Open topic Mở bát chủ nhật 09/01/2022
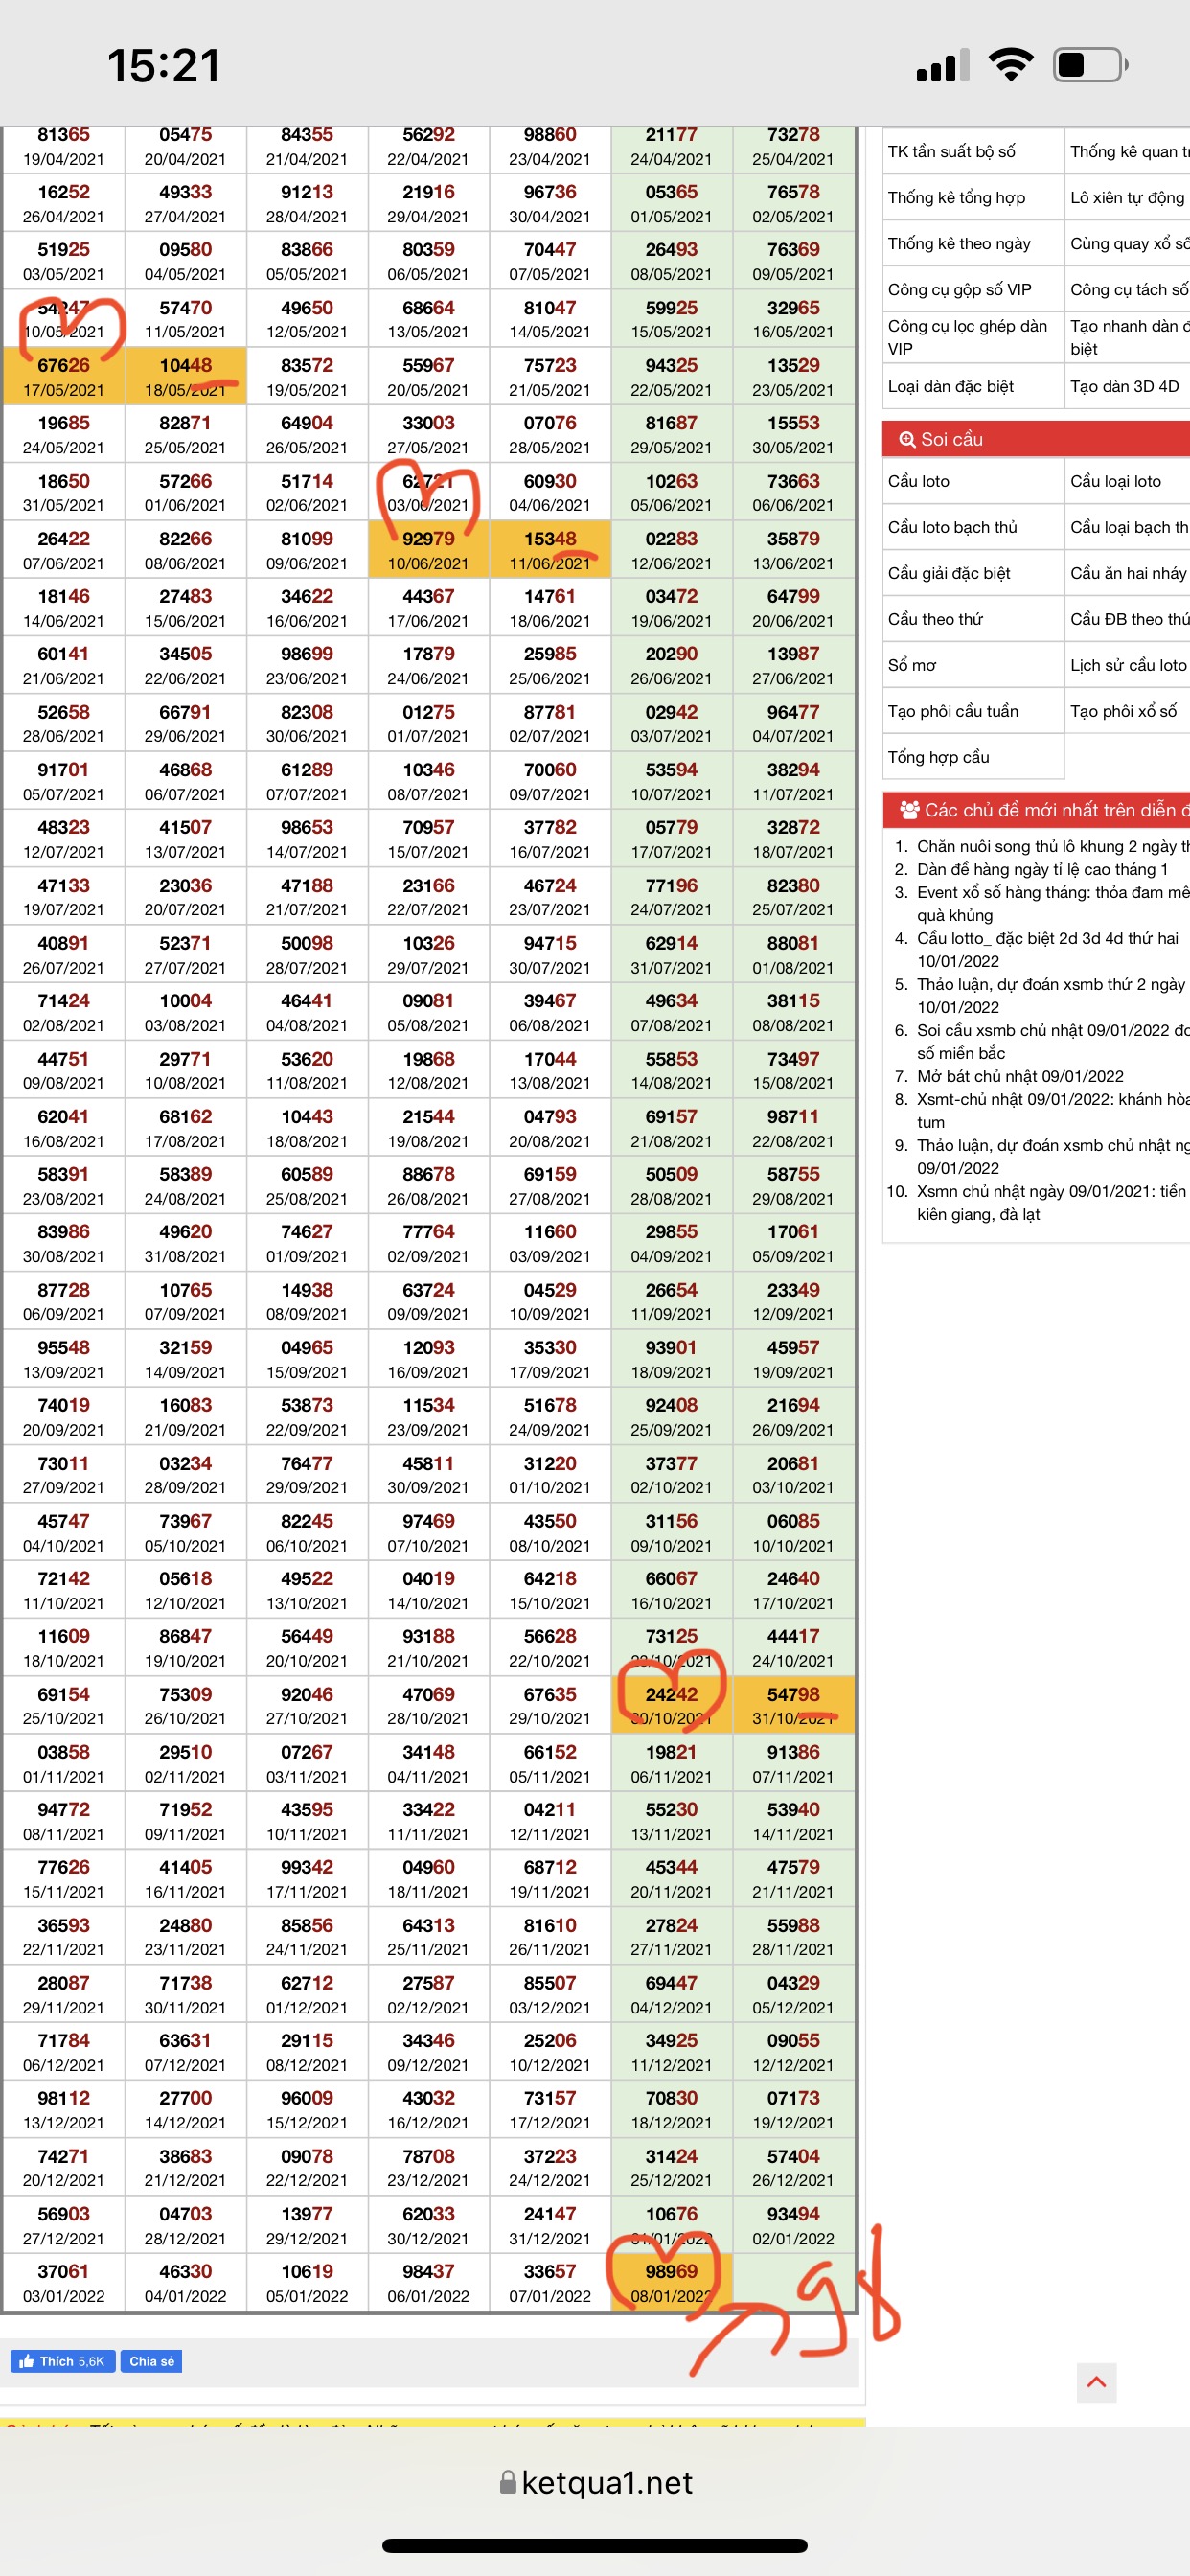Screen dimensions: 1190x2576 [1020, 1076]
